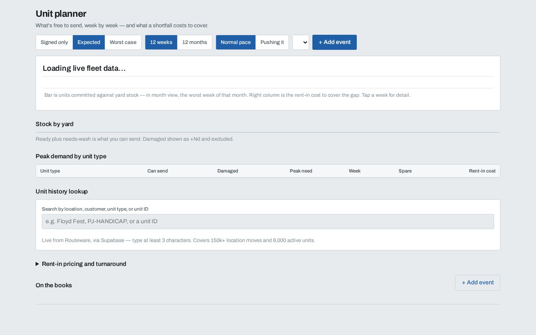Click the unit history search field
This screenshot has height=335, width=536.
tap(268, 222)
